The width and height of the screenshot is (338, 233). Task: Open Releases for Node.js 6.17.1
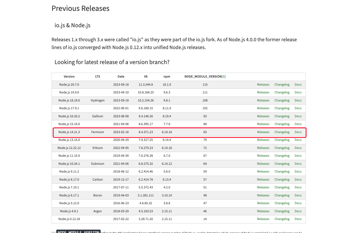click(263, 195)
